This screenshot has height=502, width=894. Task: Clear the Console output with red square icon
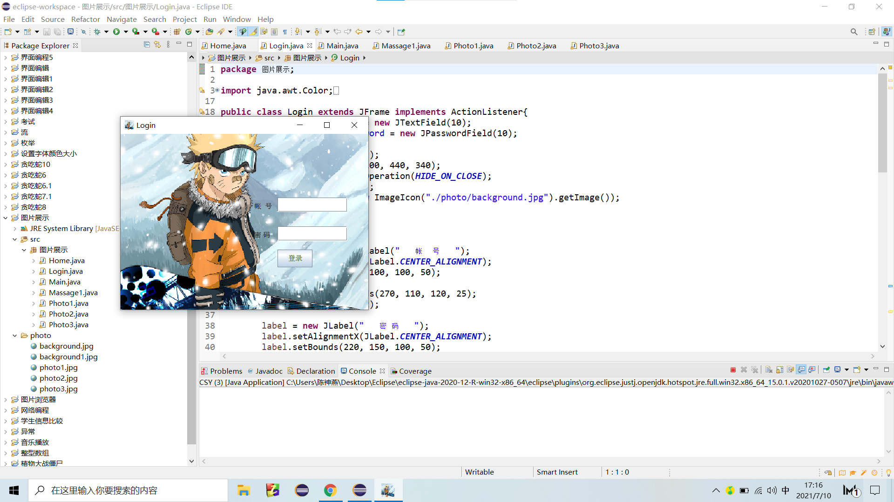[732, 370]
